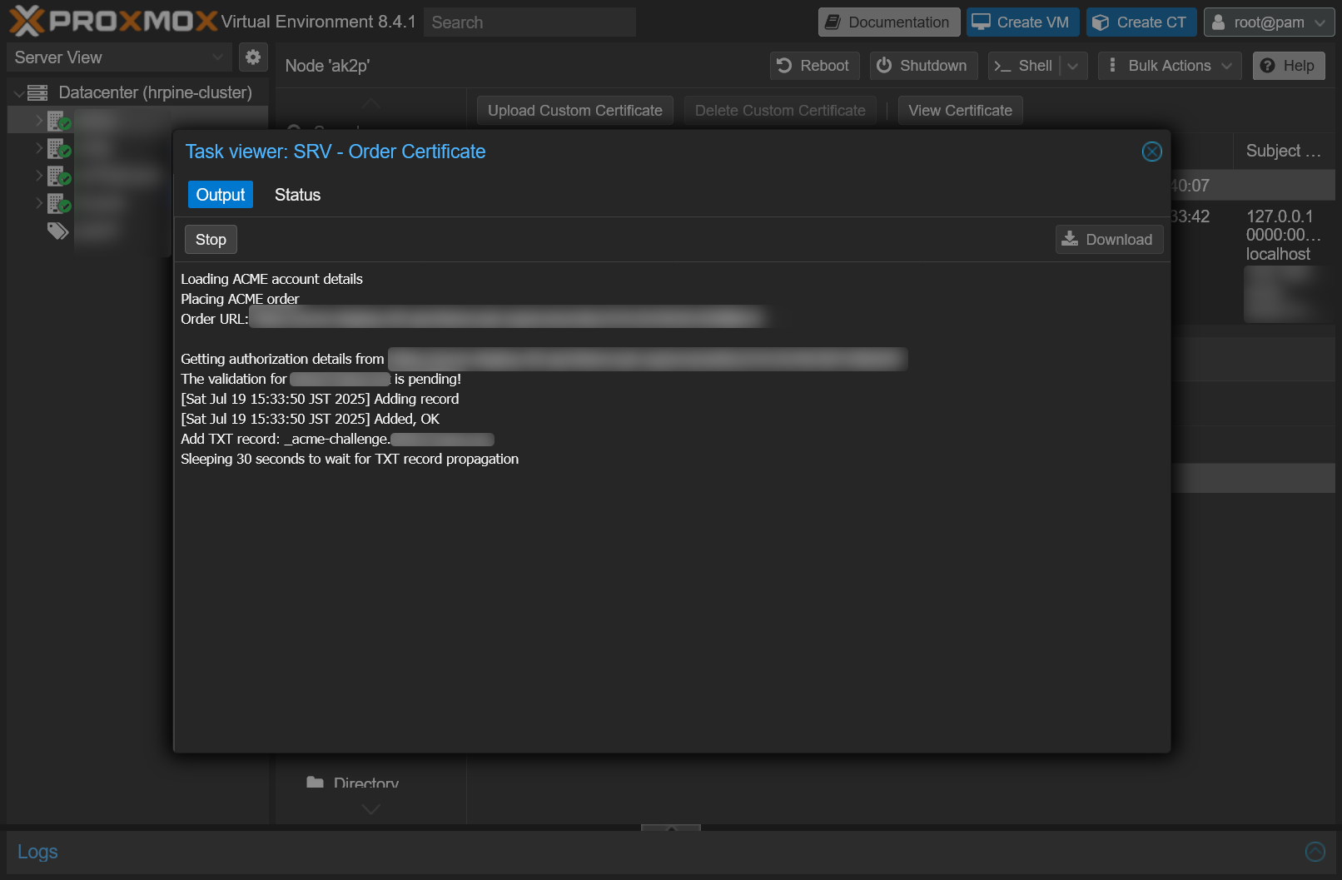Click 'localhost' in the Subject column
Image resolution: width=1342 pixels, height=880 pixels.
(1278, 254)
